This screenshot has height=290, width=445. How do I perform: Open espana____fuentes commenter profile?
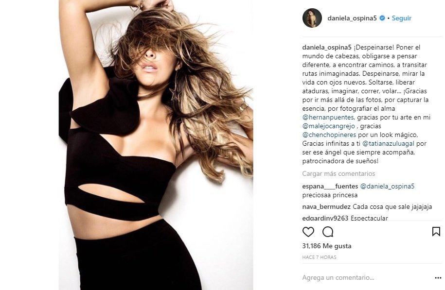(x=330, y=186)
